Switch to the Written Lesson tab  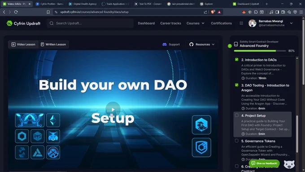(53, 44)
